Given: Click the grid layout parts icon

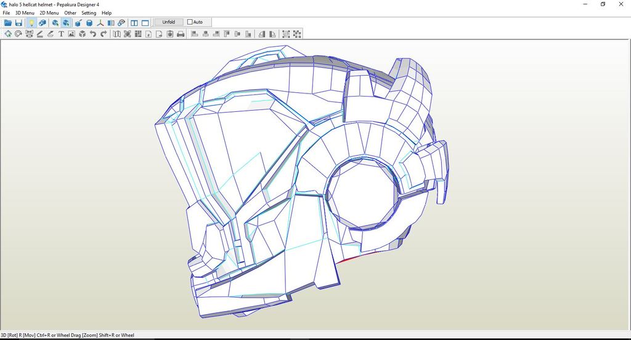Looking at the screenshot, I should coord(138,34).
